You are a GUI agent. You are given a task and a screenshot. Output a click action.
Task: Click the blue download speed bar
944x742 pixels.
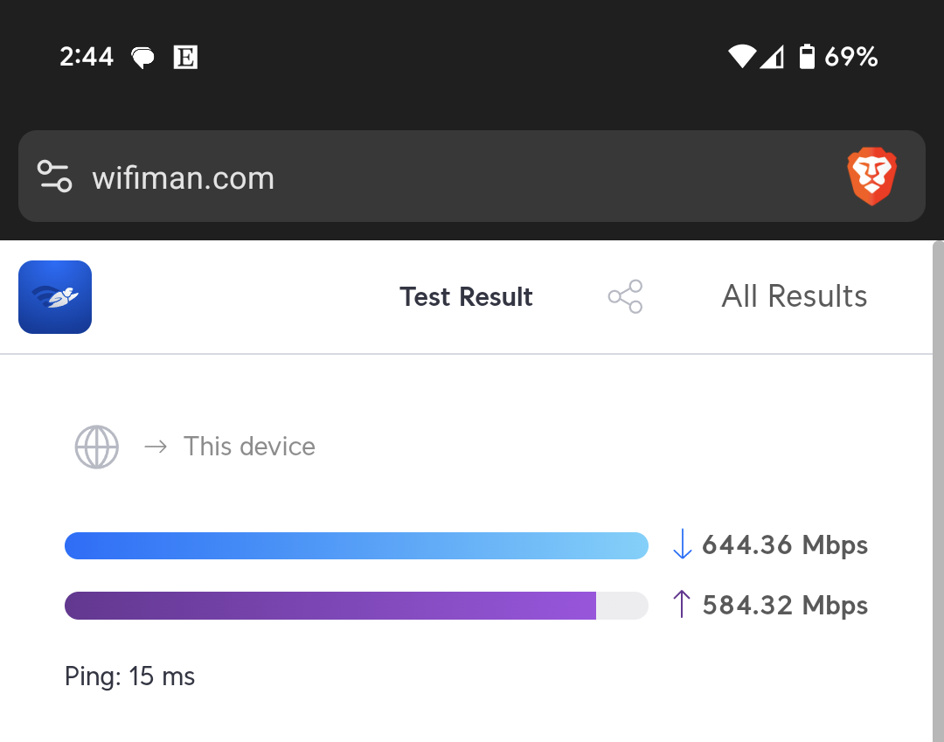(x=357, y=546)
